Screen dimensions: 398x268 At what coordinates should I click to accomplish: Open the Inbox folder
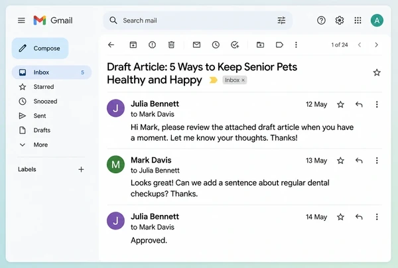pyautogui.click(x=52, y=72)
